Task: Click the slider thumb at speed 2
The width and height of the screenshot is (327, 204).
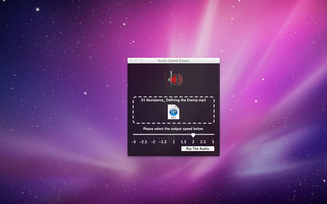Action: (x=193, y=135)
